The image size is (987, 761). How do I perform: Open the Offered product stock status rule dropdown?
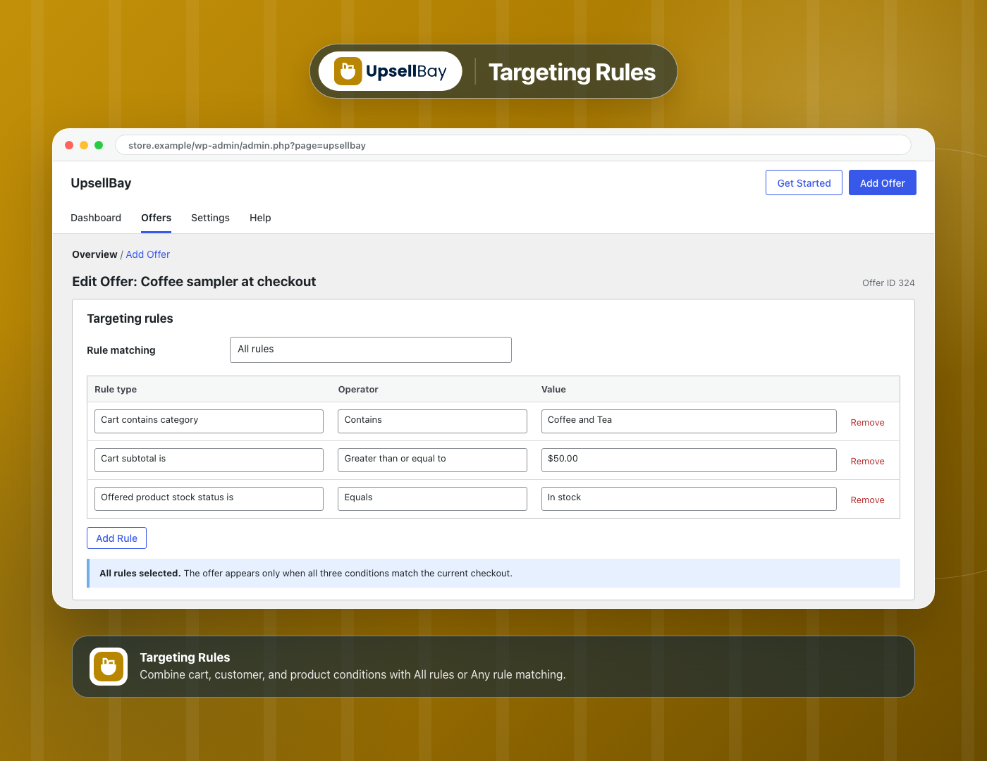point(209,499)
